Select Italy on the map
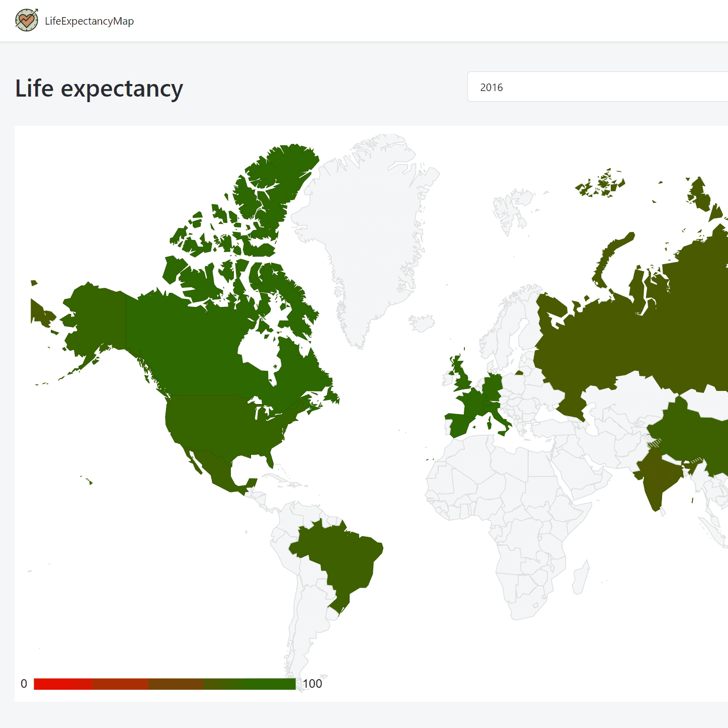The height and width of the screenshot is (728, 728). click(498, 418)
